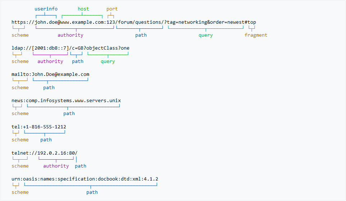
Task: Click "authority" label beneath the telnet URI
Action: pos(56,166)
